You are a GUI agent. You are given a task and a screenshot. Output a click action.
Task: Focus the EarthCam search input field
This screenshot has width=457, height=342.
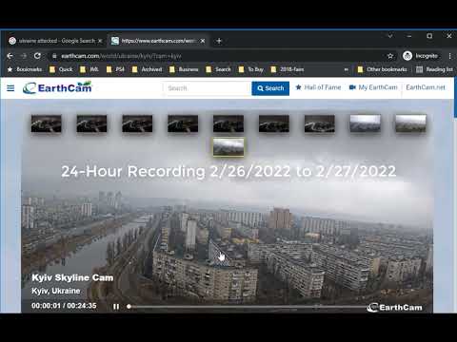(x=208, y=88)
